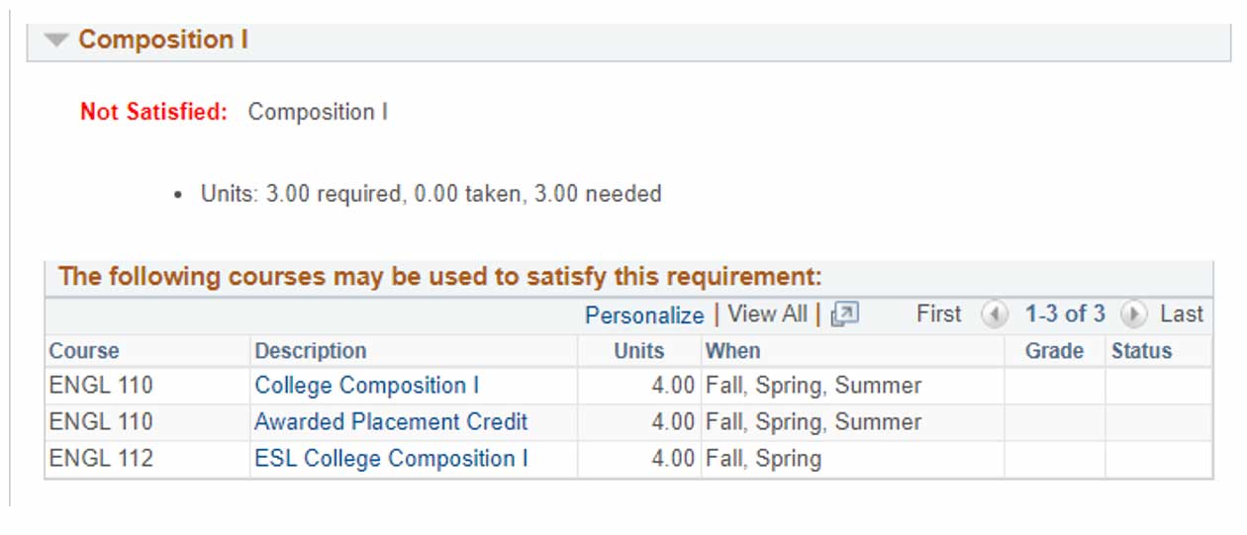Open the Awarded Placement Credit link
This screenshot has height=535, width=1247.
pos(391,422)
